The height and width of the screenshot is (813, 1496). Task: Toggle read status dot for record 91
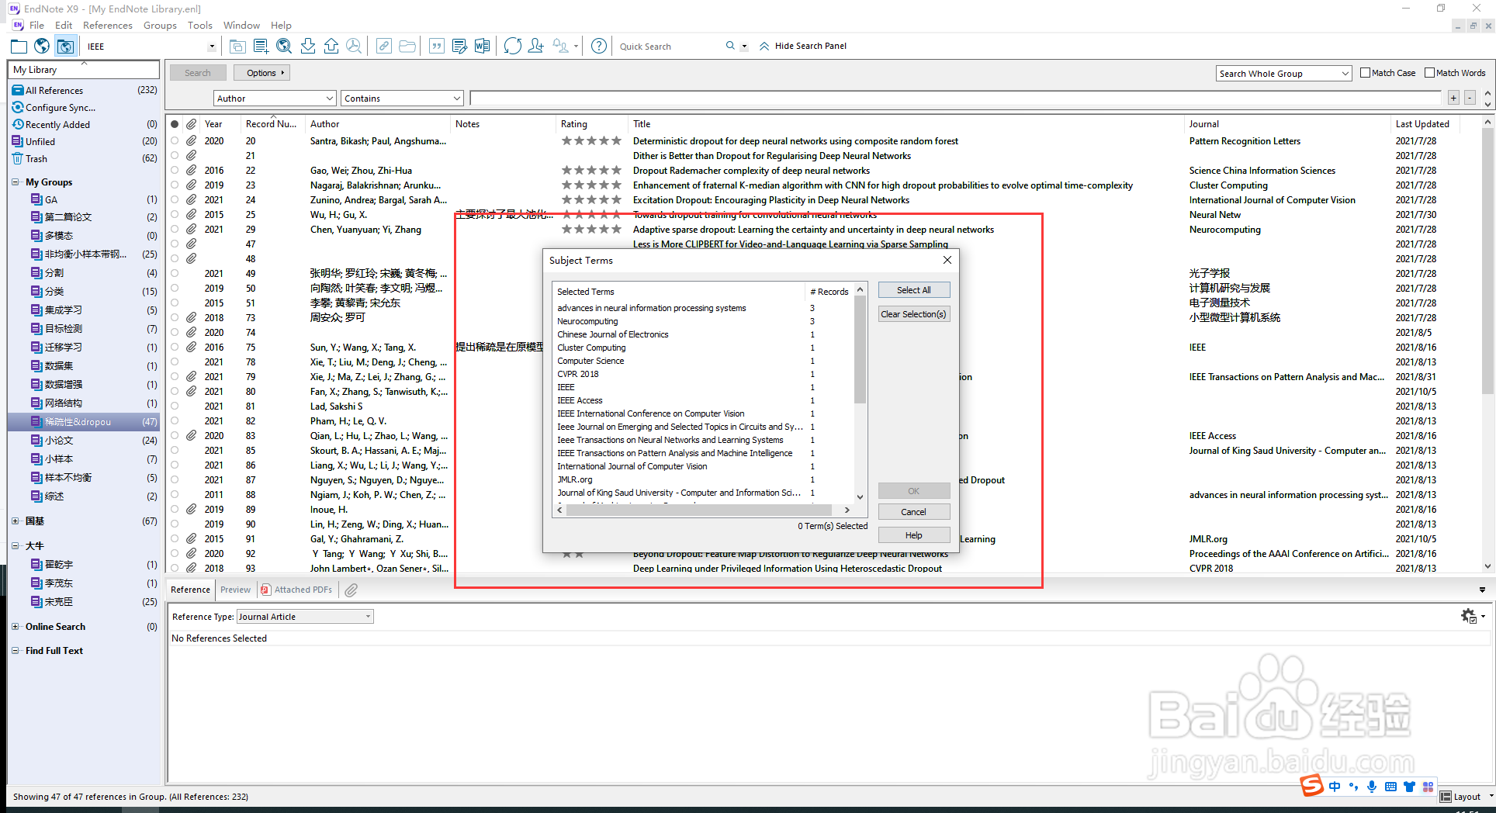[x=175, y=539]
